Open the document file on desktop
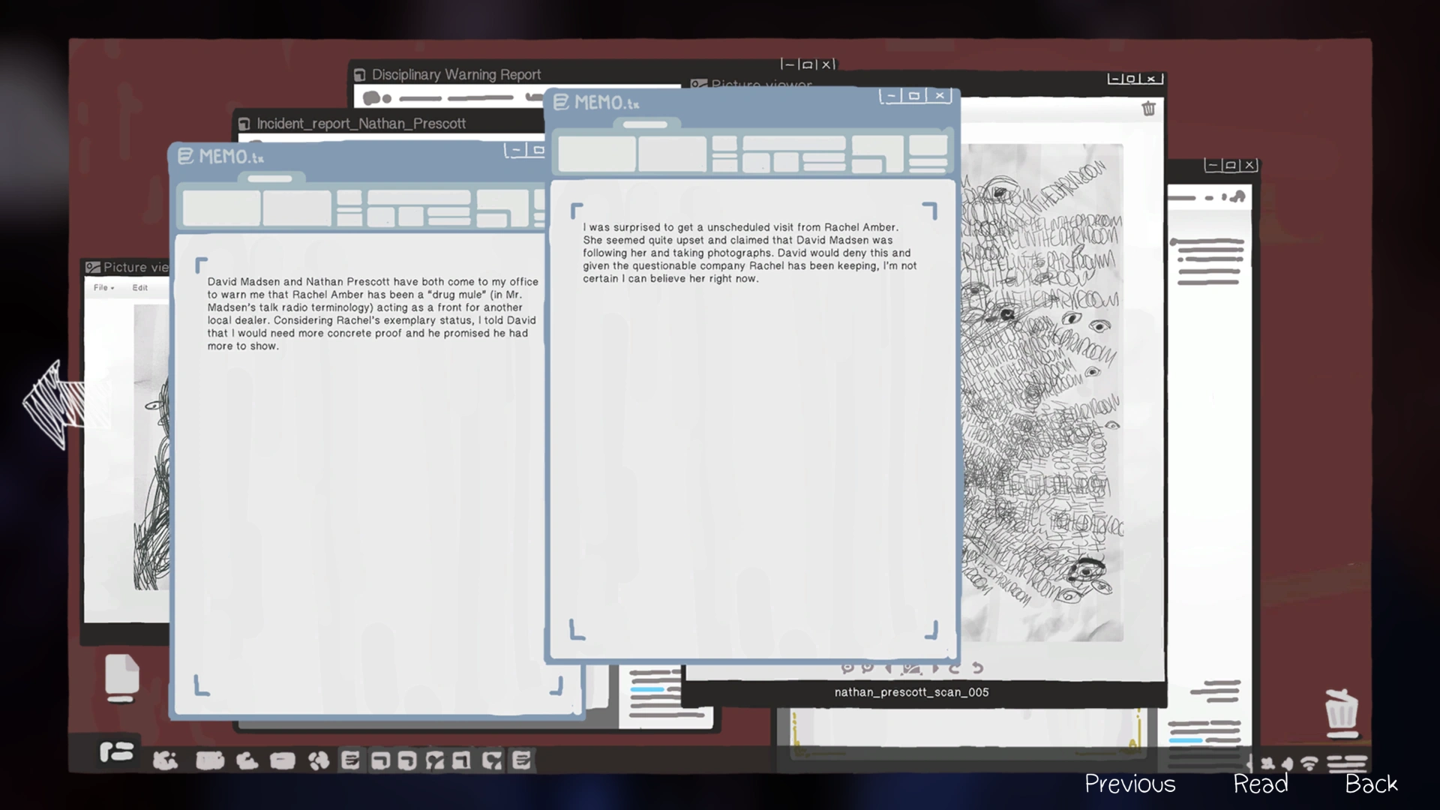 (x=121, y=676)
